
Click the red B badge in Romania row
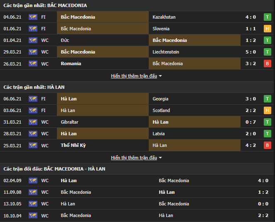[267, 63]
